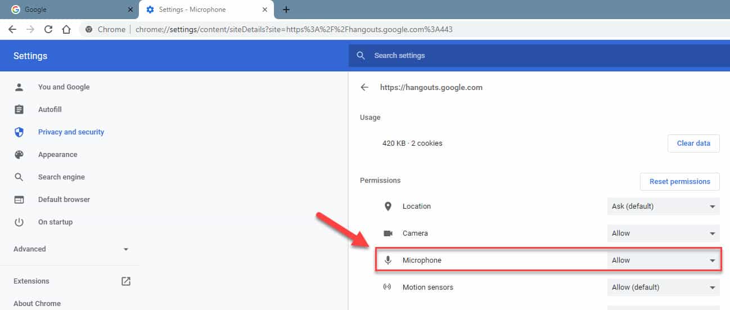
Task: Reload the page with refresh icon
Action: [x=48, y=29]
